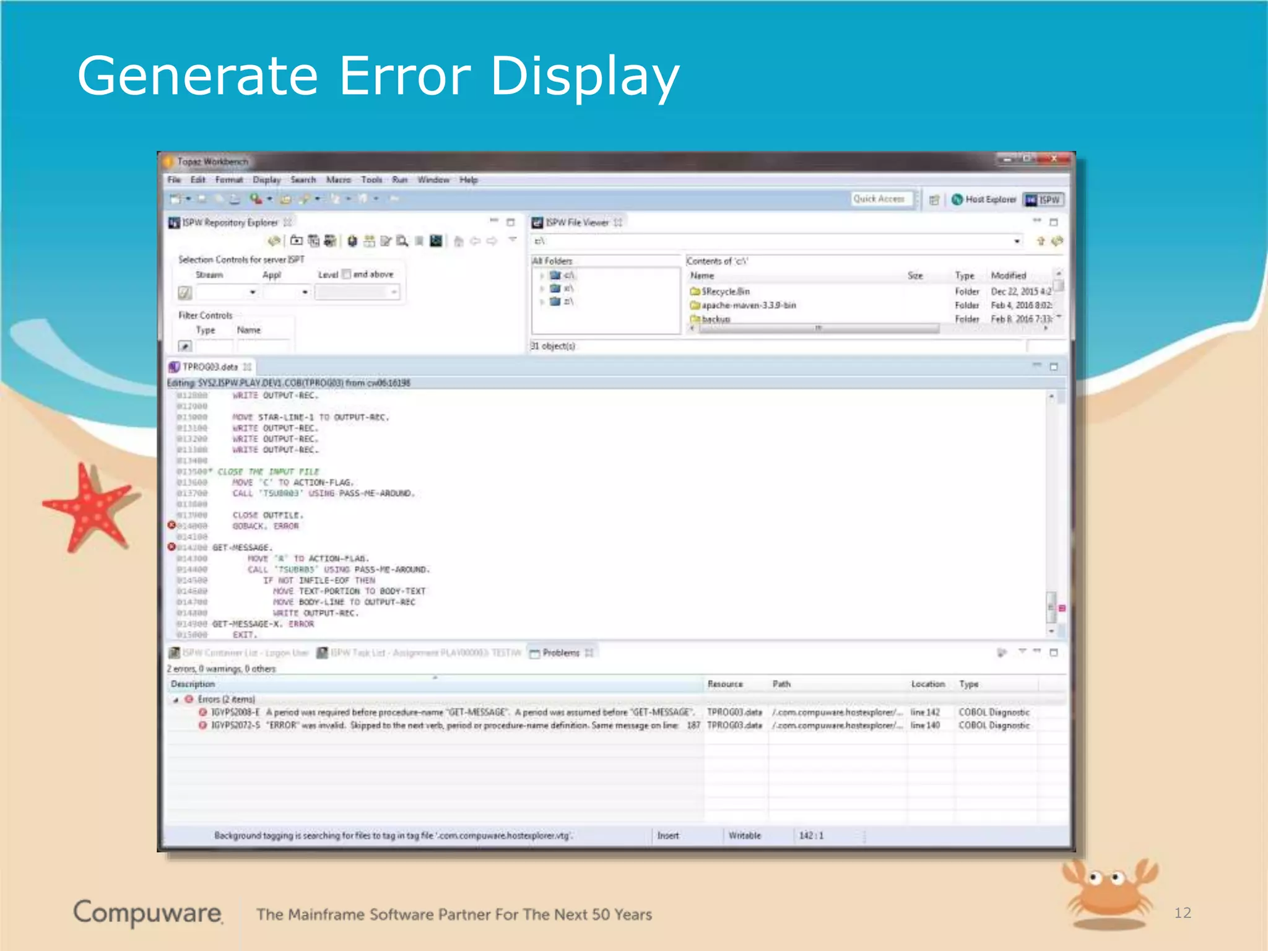The image size is (1268, 951).
Task: Click the refresh icon in ISPW File Viewer
Action: pos(1057,241)
